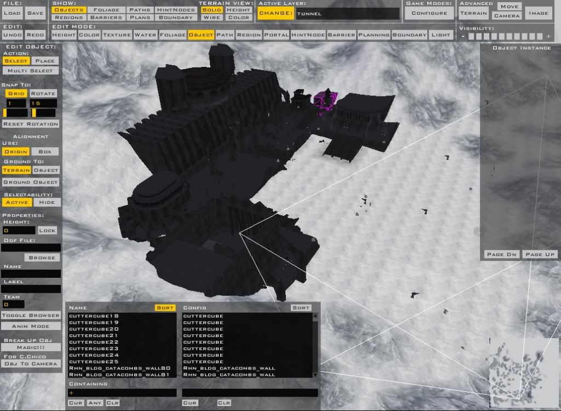Select Solid terrain view
Viewport: 561px width, 411px height.
click(211, 10)
